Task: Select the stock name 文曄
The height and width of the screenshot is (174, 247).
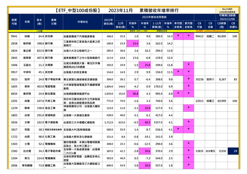Action: pyautogui.click(x=27, y=122)
